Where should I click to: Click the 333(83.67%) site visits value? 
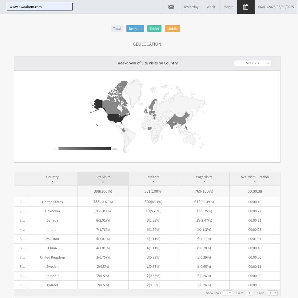point(103,202)
